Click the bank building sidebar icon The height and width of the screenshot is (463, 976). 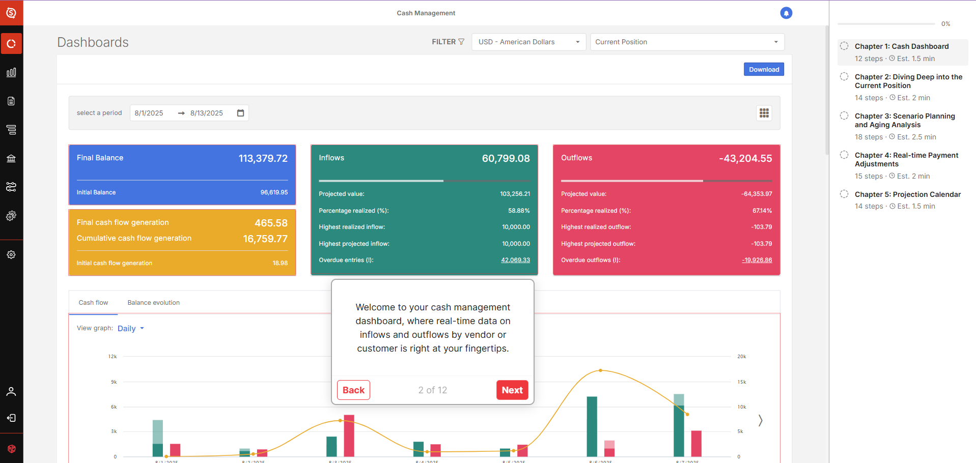(11, 159)
